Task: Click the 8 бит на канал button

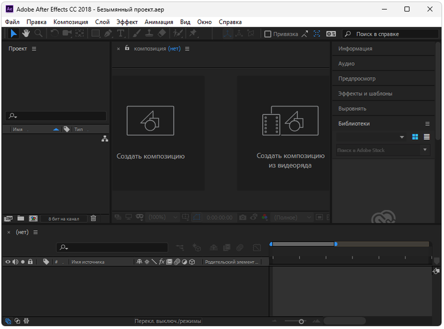Action: point(64,219)
